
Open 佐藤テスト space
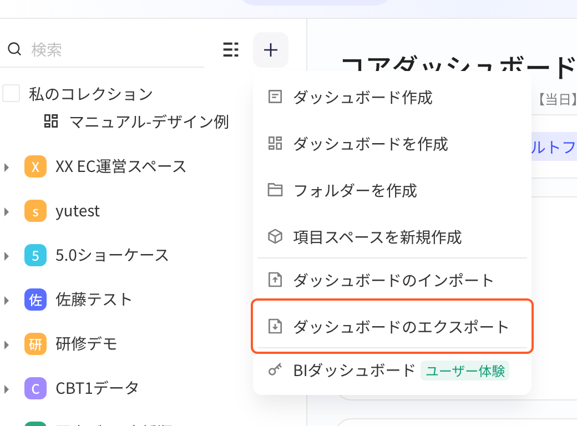[x=94, y=300]
